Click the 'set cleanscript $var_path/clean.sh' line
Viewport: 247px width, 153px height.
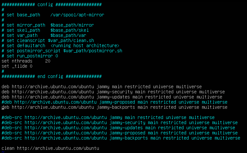(48, 40)
